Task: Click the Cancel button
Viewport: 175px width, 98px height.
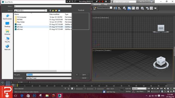Action: coord(84,78)
